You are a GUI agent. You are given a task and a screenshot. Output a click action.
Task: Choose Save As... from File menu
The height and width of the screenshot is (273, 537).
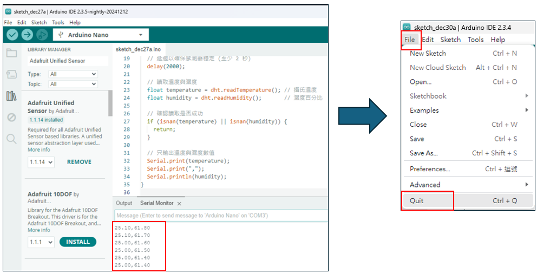(468, 153)
